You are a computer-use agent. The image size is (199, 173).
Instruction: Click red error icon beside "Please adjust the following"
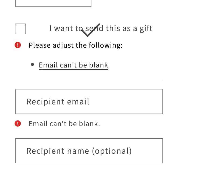pos(18,45)
